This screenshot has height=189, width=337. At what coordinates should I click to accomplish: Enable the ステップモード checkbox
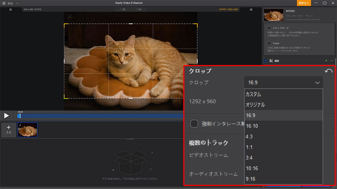point(269,28)
